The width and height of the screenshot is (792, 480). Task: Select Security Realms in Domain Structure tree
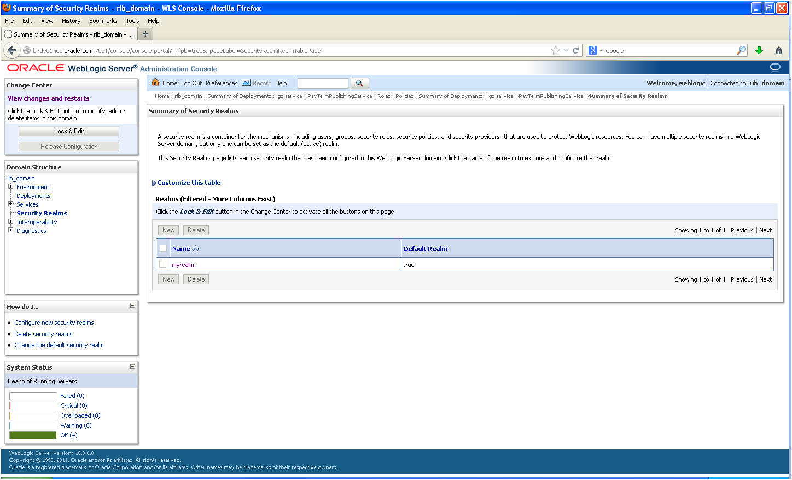coord(42,213)
